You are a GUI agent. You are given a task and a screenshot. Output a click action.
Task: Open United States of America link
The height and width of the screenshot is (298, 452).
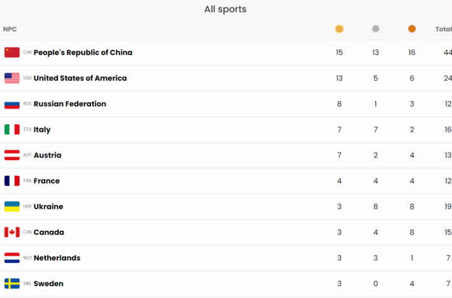[80, 78]
